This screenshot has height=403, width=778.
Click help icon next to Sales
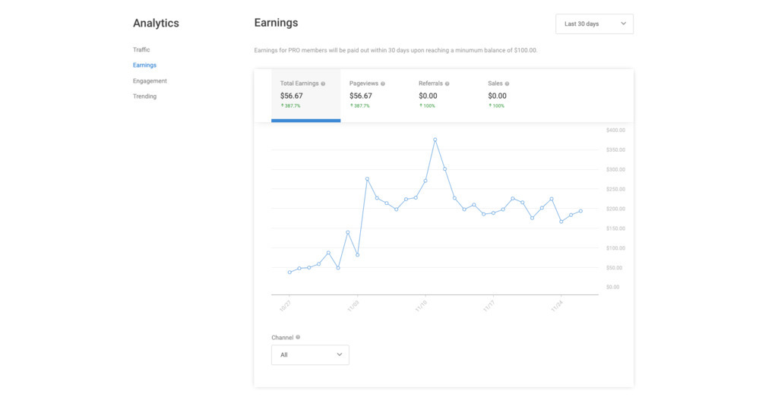tap(507, 83)
